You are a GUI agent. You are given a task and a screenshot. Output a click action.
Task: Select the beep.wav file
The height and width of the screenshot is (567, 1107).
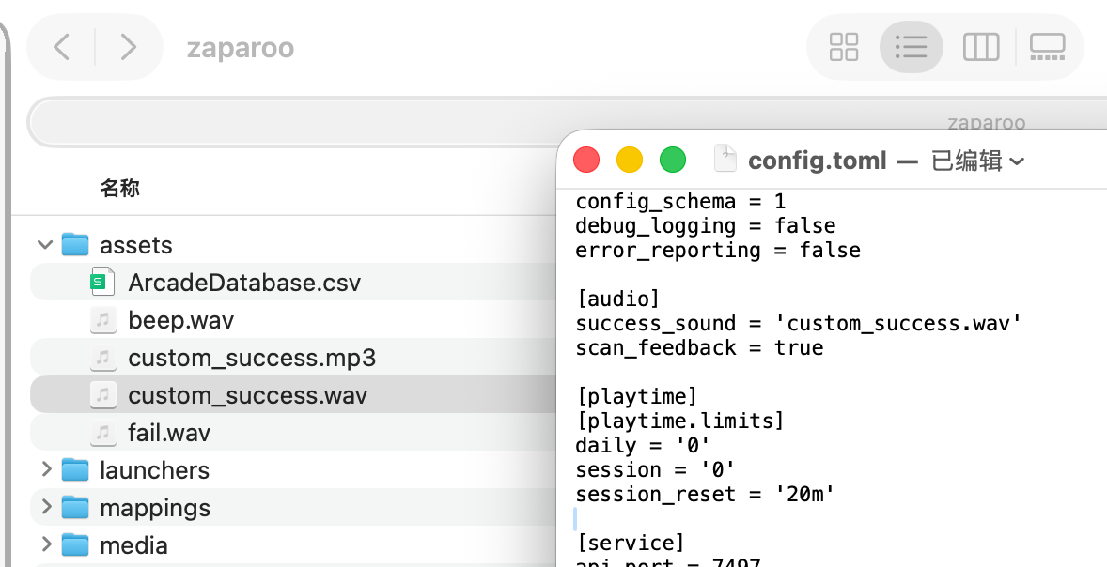click(180, 320)
